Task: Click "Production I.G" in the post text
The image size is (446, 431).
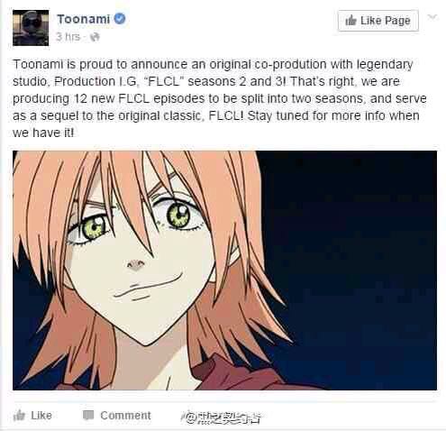Action: pos(96,81)
